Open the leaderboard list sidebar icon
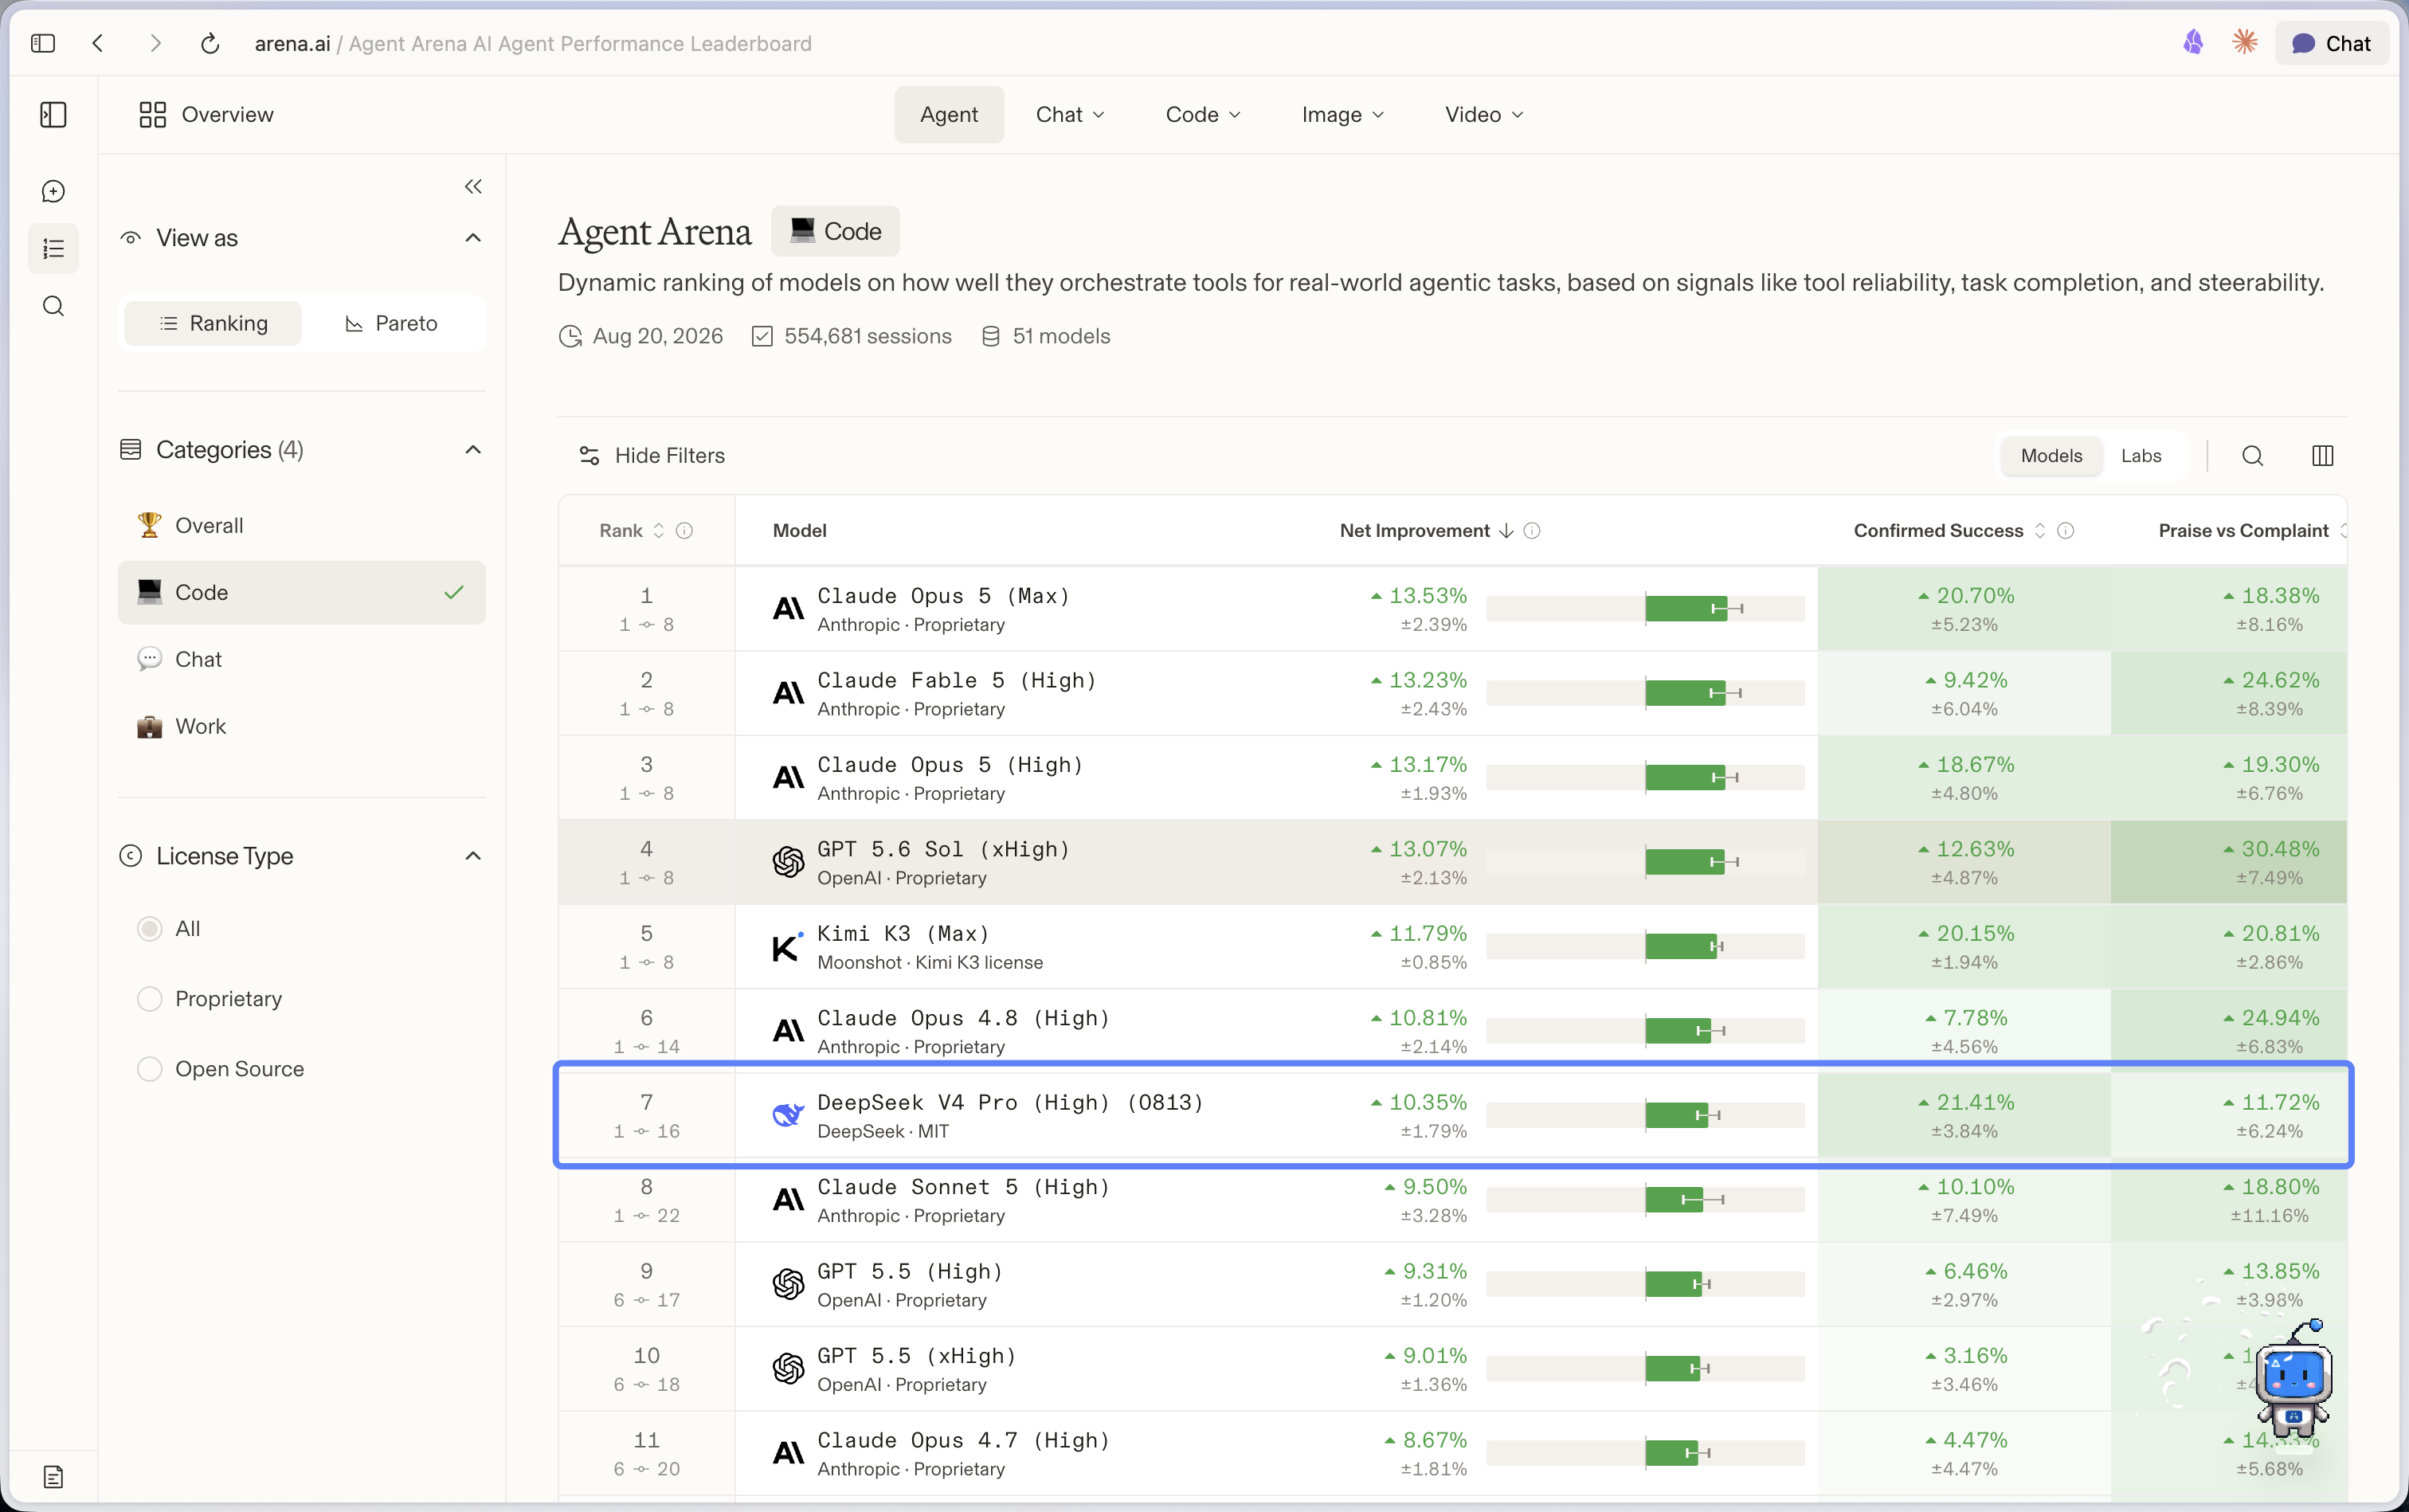 pos(53,248)
